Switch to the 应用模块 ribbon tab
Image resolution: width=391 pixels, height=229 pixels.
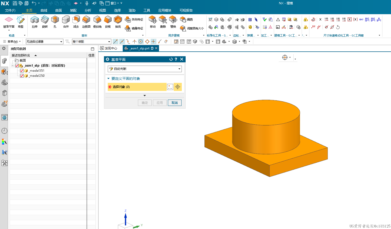165,10
